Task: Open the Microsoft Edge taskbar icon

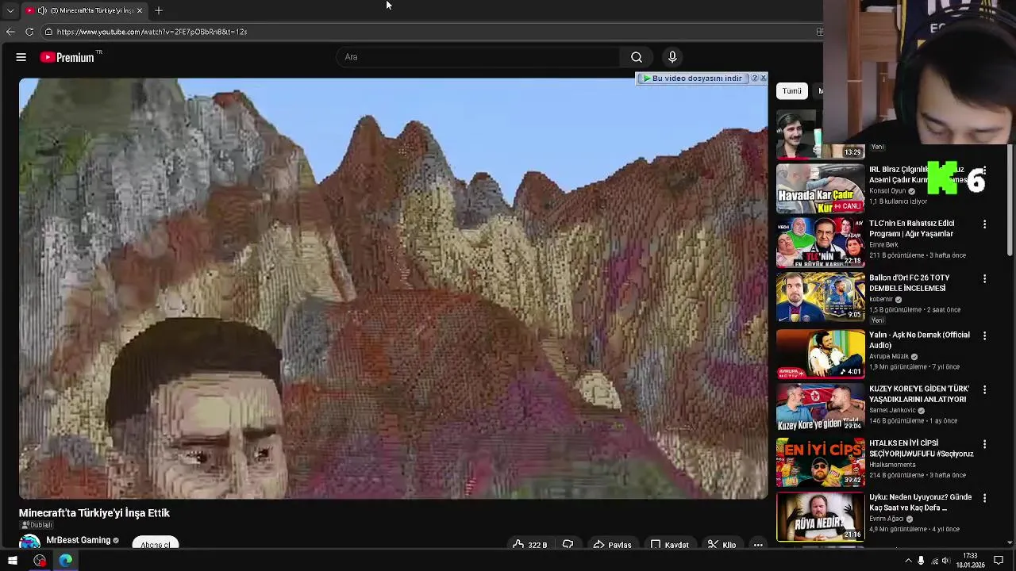Action: pos(65,561)
